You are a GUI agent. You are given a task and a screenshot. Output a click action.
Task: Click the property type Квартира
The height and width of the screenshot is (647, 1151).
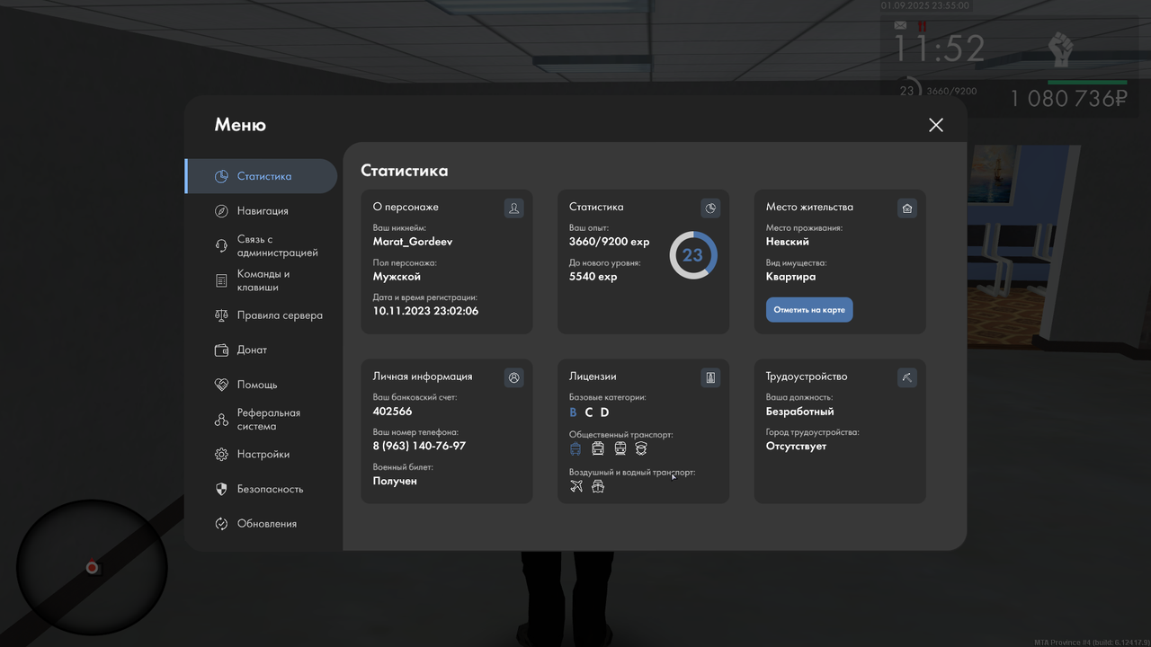[791, 277]
